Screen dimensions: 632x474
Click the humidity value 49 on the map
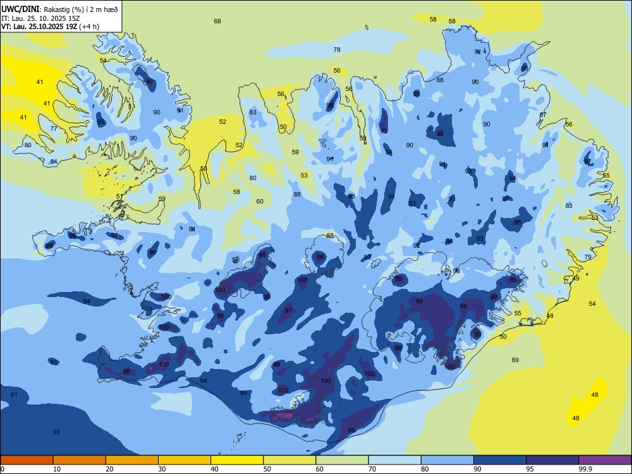[x=576, y=279]
